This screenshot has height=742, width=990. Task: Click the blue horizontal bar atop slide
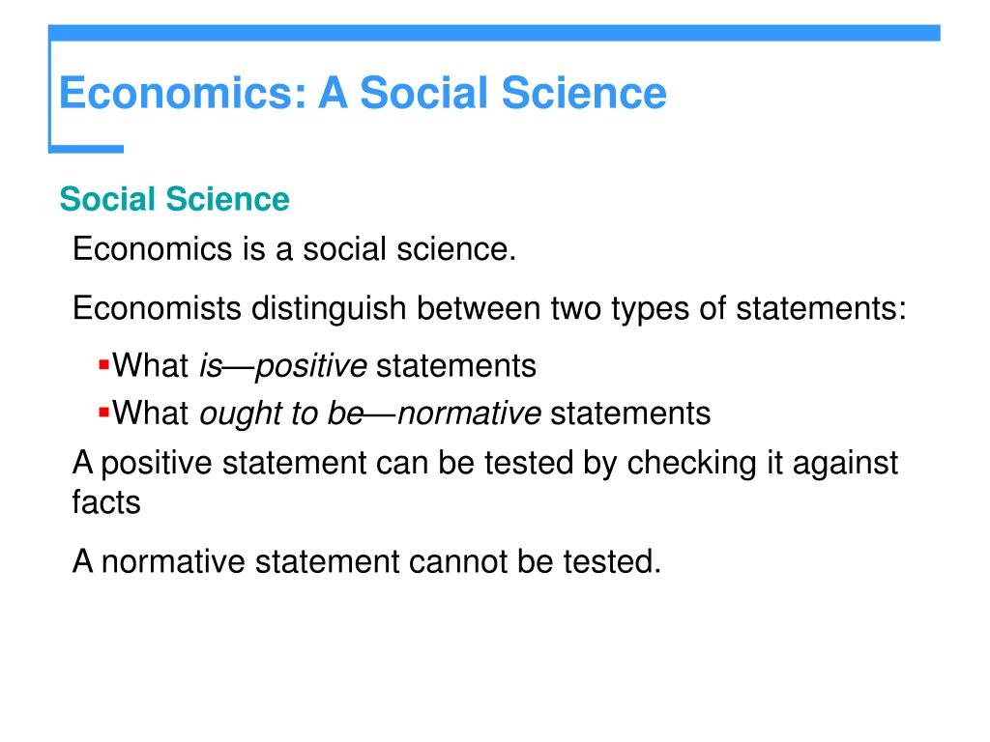click(494, 33)
